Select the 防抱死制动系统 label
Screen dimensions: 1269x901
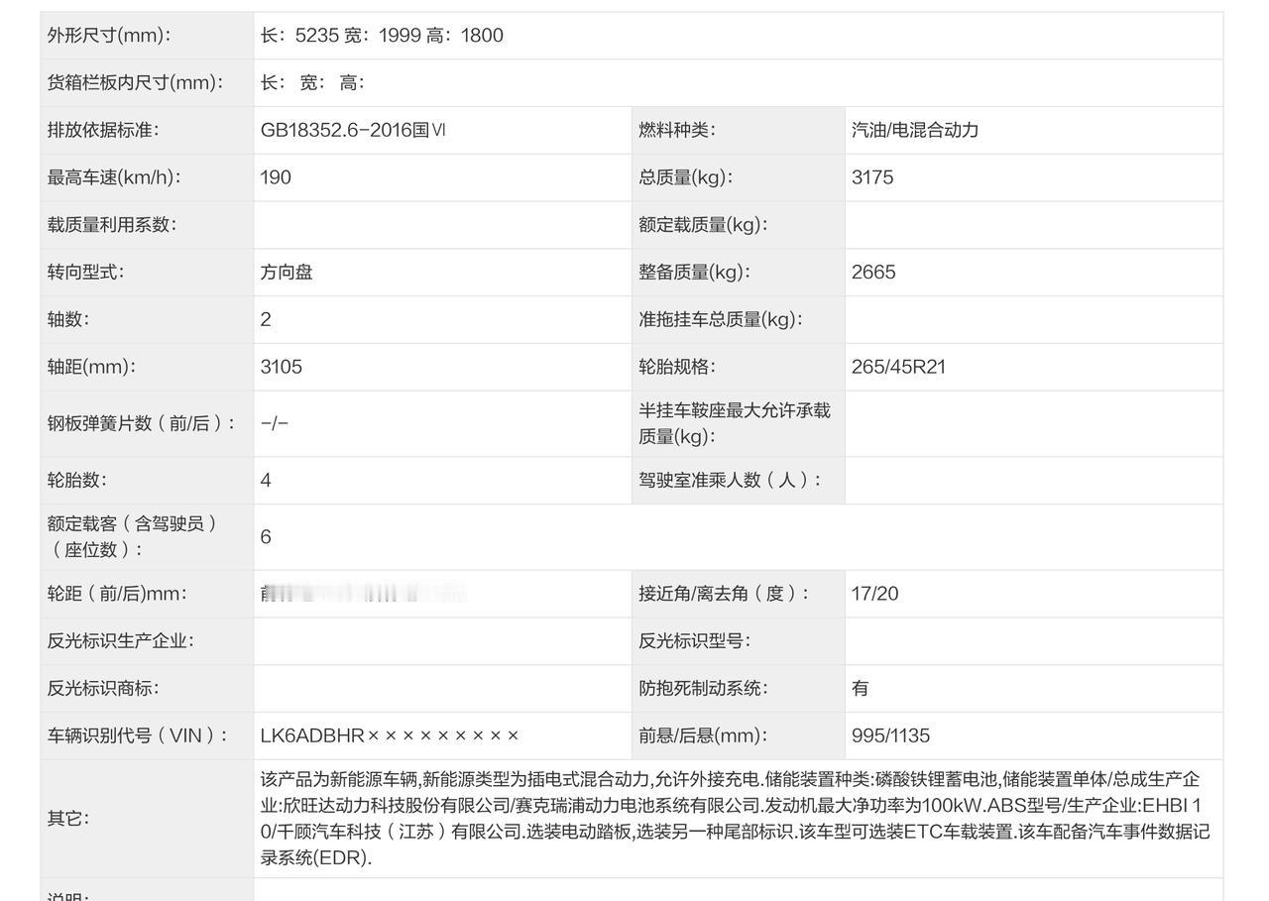[704, 688]
